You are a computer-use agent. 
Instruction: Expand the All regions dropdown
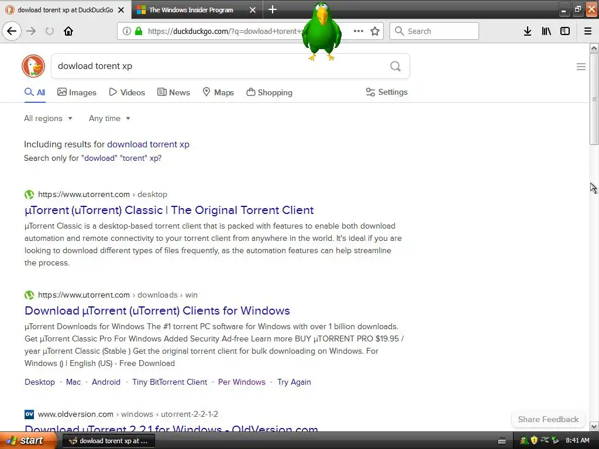tap(48, 118)
